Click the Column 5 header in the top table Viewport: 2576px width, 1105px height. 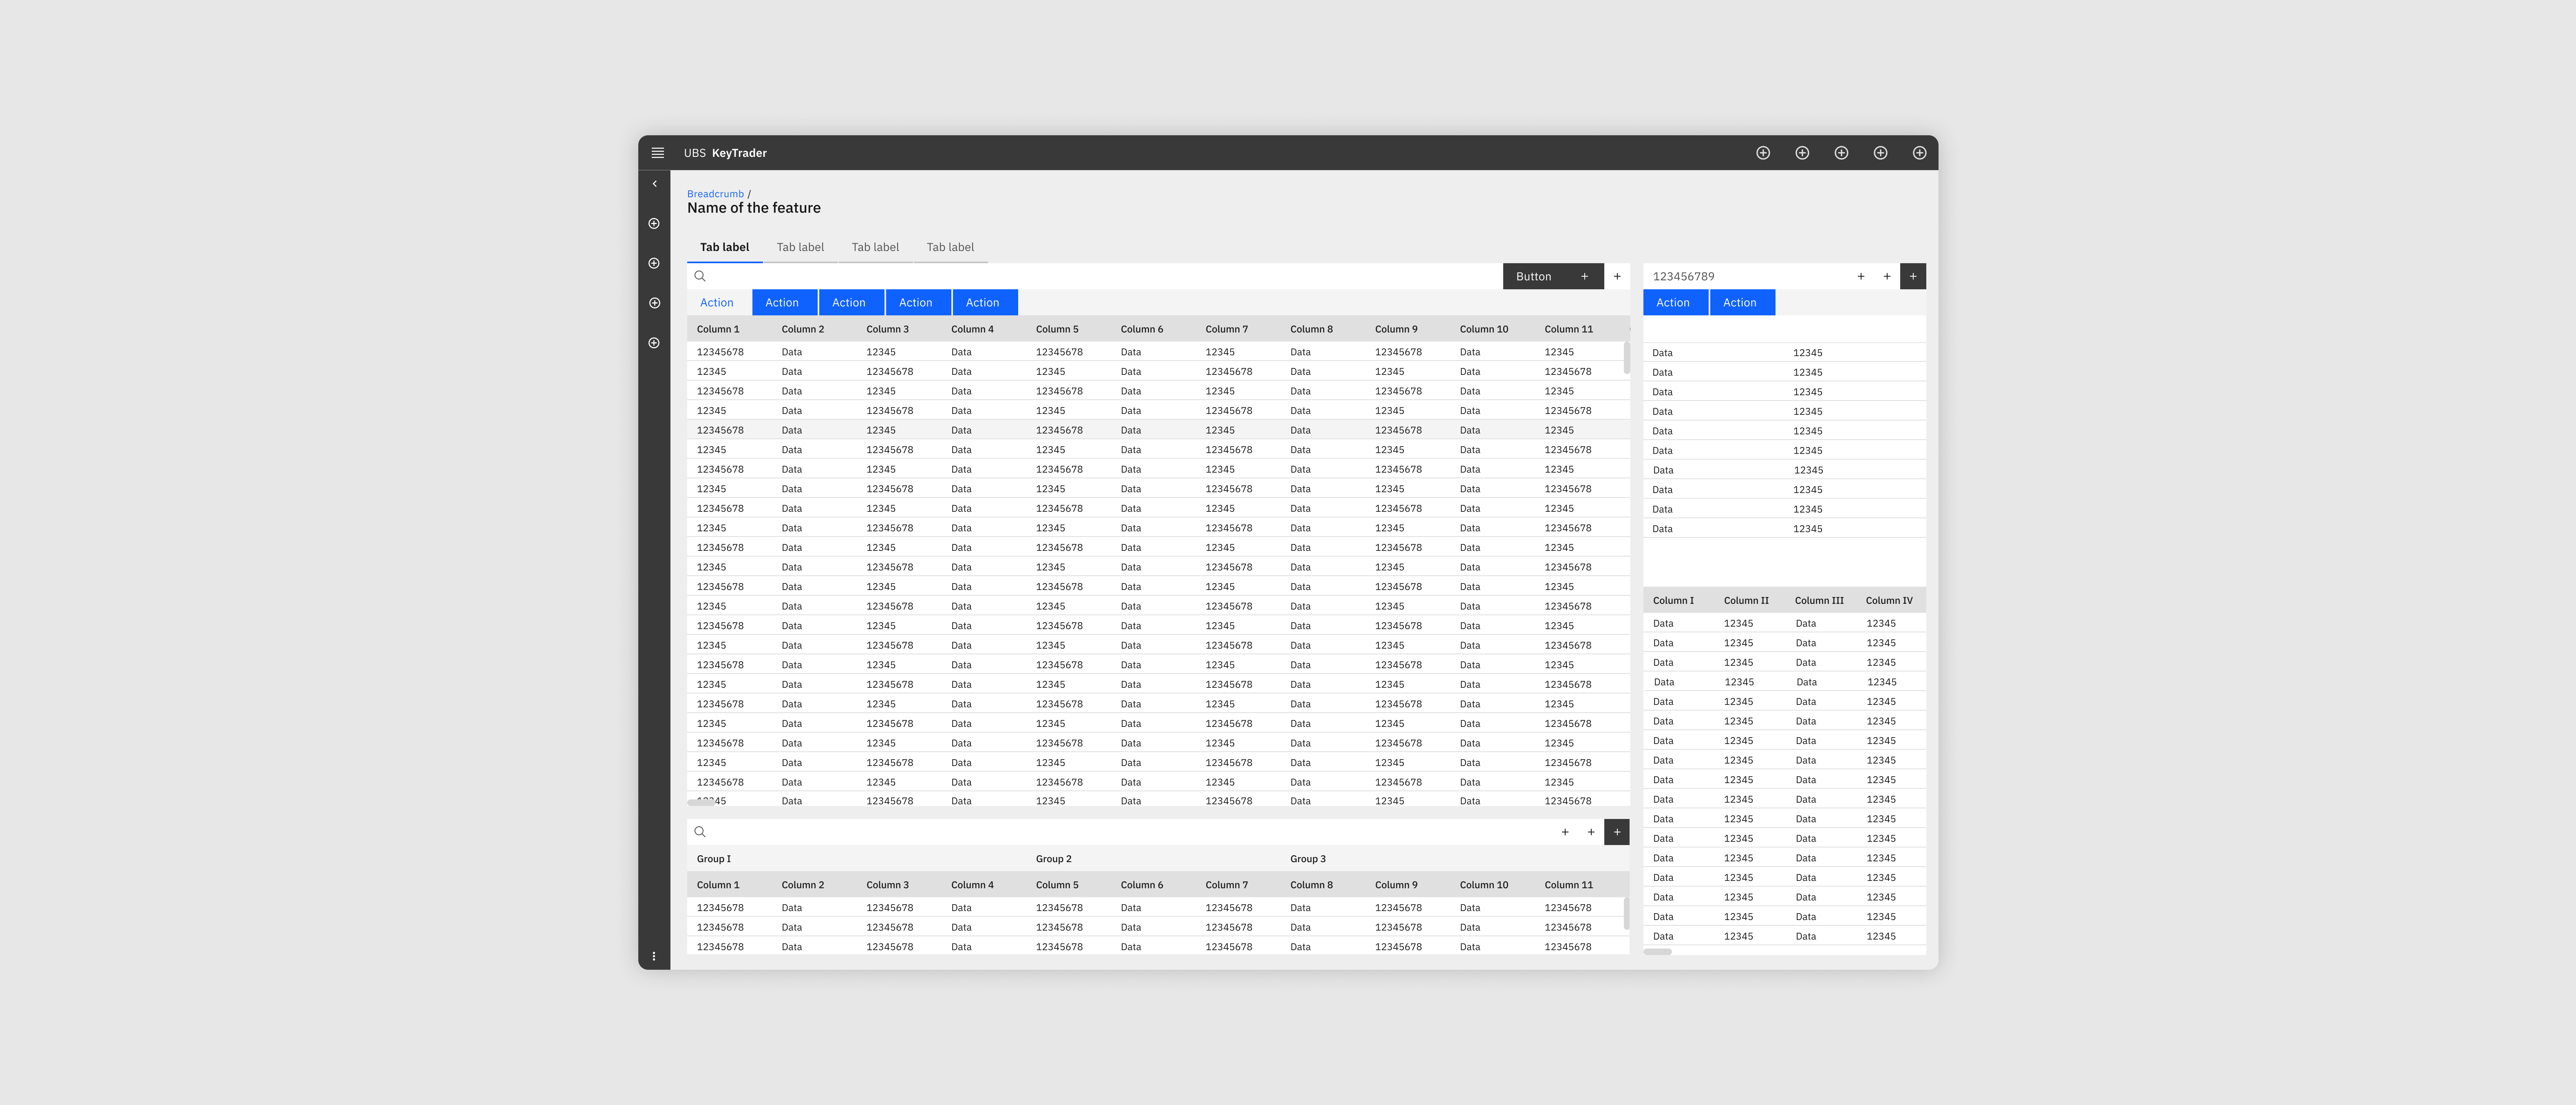pos(1057,329)
